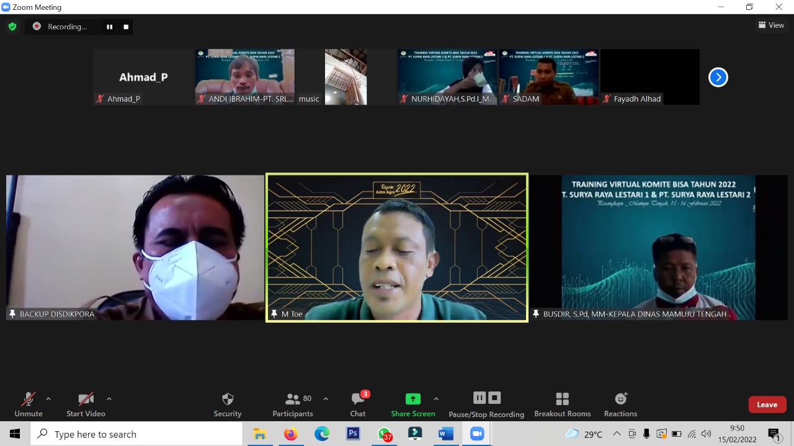Click the red Leave button
The image size is (794, 446).
click(x=767, y=404)
